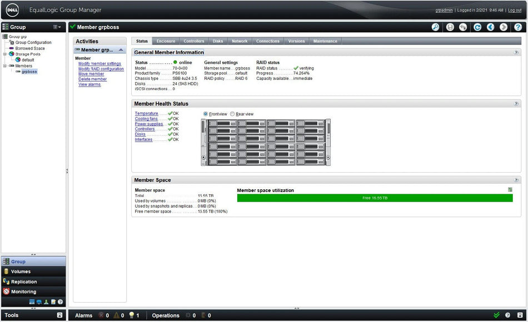Screen dimensions: 528x322
Task: Open Member Space panel help icon
Action: pos(516,180)
